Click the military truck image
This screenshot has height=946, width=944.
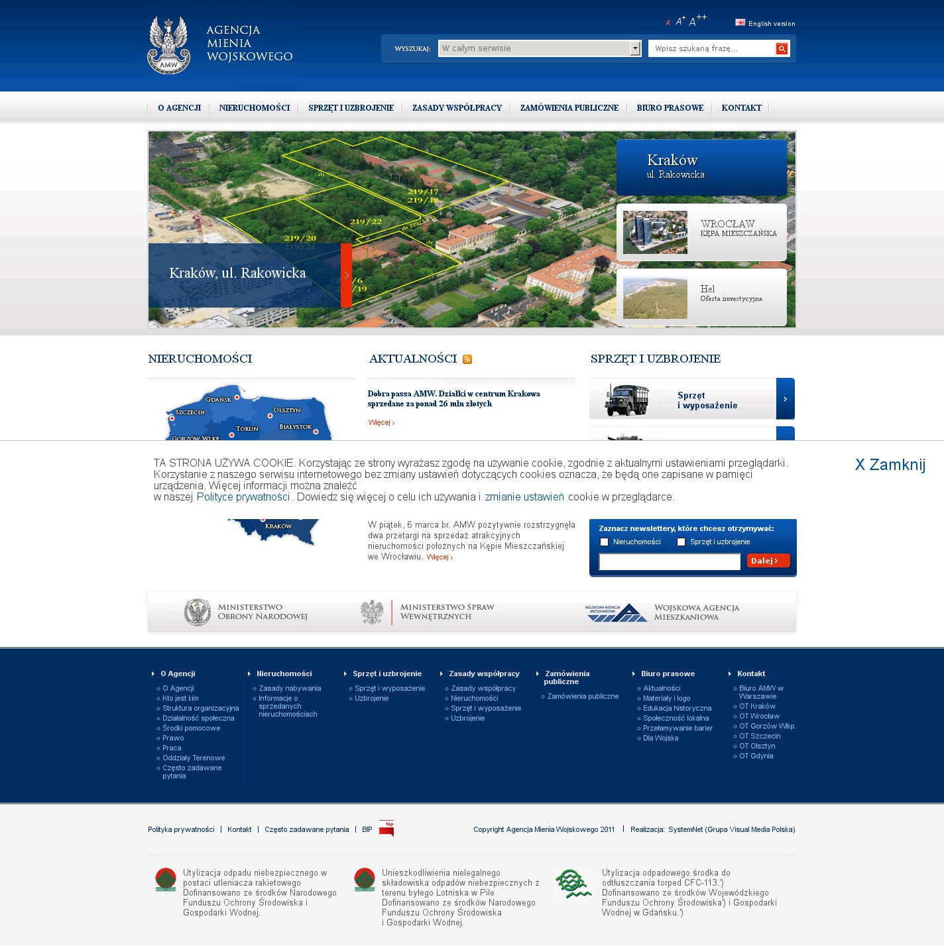pyautogui.click(x=626, y=400)
